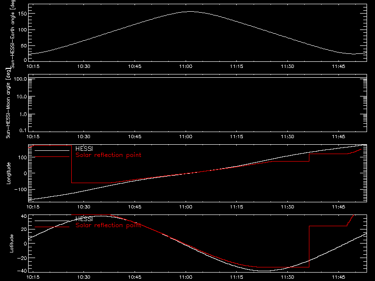Click the -100 tick on Longitude axis
This screenshot has width=375, height=281.
click(21, 189)
